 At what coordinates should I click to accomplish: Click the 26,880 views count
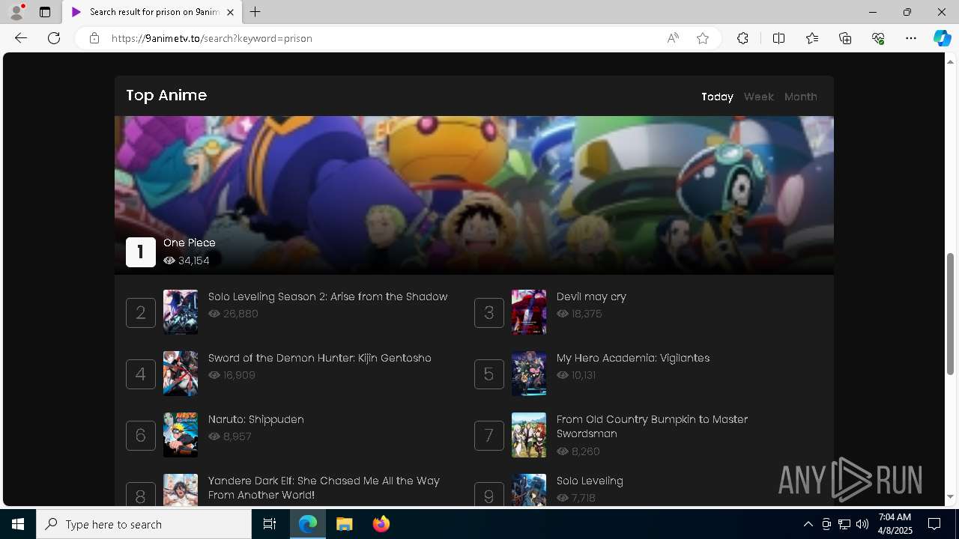tap(233, 314)
